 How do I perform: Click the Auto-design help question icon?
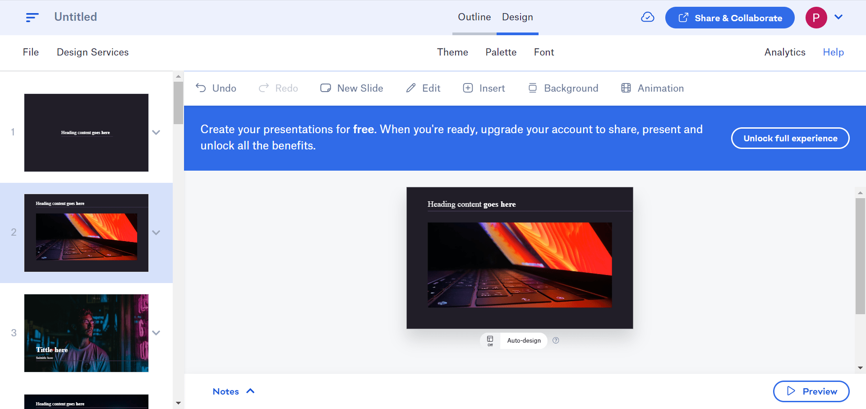(556, 340)
